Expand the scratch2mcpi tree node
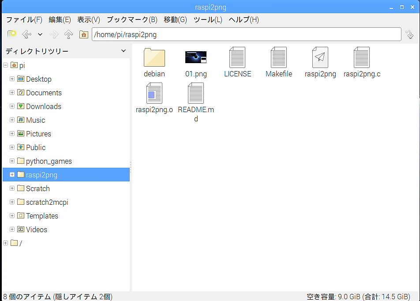420x301 pixels. [x=12, y=202]
